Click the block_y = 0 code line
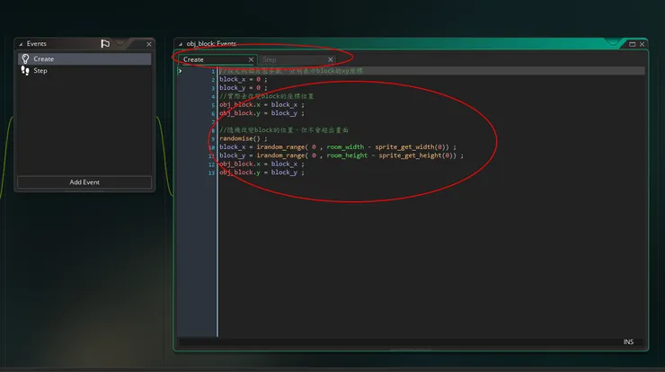The width and height of the screenshot is (665, 372). pyautogui.click(x=244, y=88)
